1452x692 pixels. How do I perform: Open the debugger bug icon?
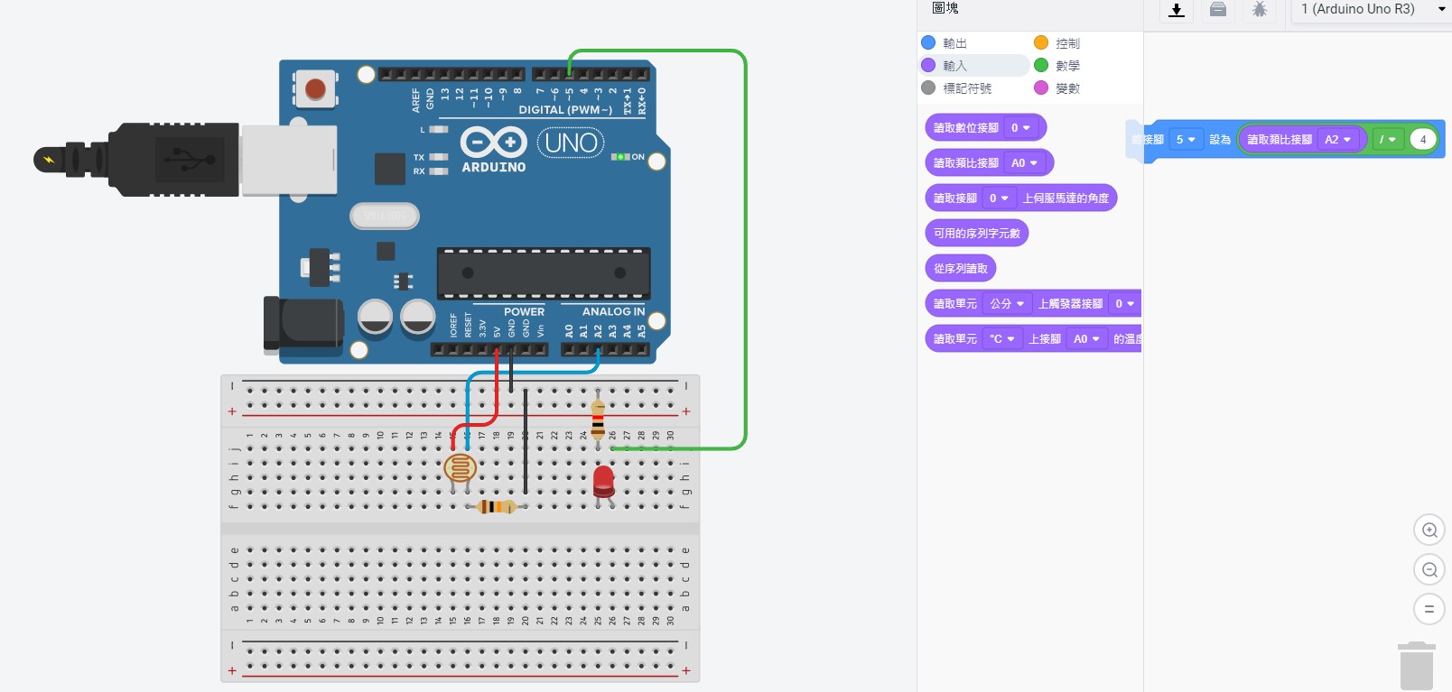[1260, 10]
